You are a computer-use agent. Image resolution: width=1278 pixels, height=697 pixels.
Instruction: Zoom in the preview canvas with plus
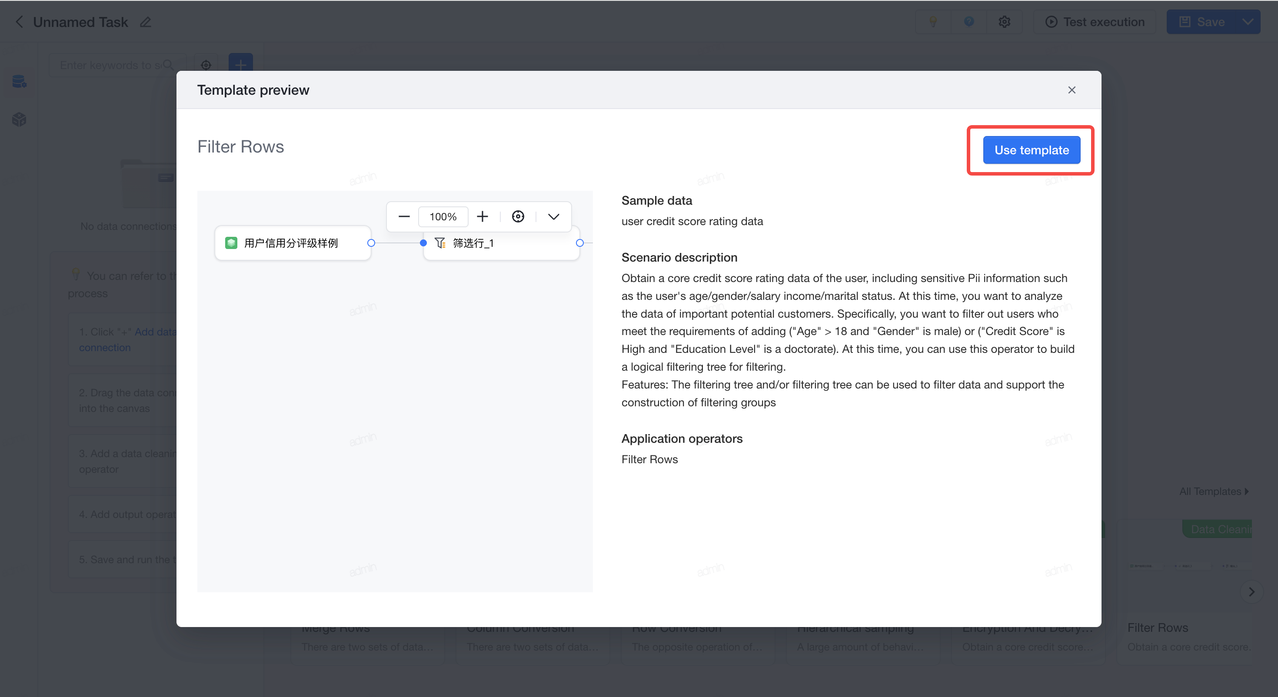[482, 217]
